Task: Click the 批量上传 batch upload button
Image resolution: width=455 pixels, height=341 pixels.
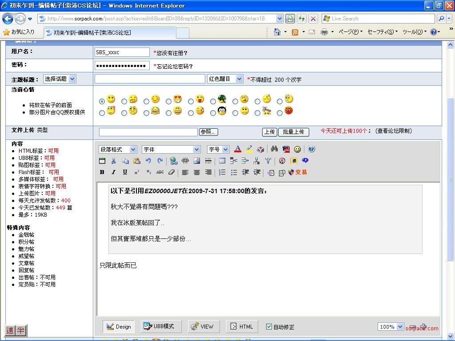Action: [x=293, y=132]
